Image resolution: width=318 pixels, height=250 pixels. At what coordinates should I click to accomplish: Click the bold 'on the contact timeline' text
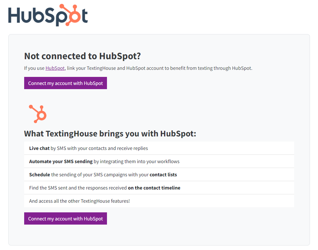[x=154, y=188]
